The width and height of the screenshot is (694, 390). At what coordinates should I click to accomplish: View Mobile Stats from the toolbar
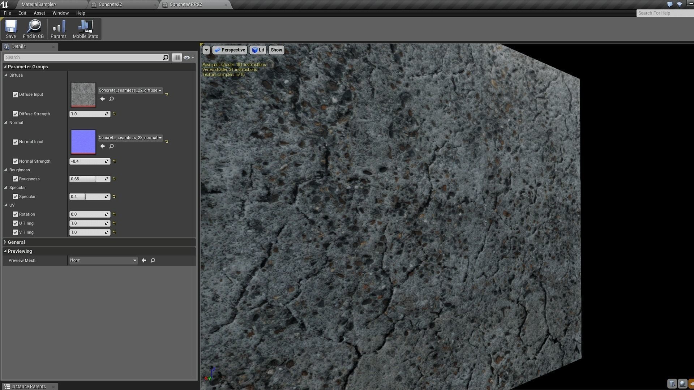85,29
